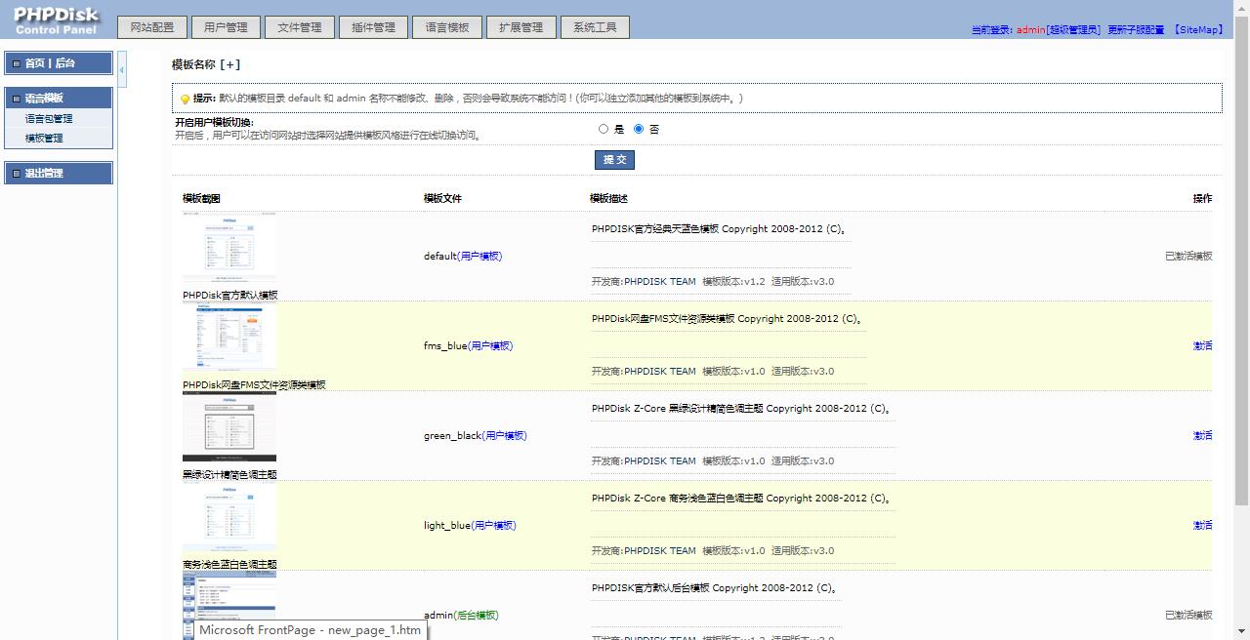Open 语言包管理 in the sidebar
The width and height of the screenshot is (1250, 640).
(49, 119)
